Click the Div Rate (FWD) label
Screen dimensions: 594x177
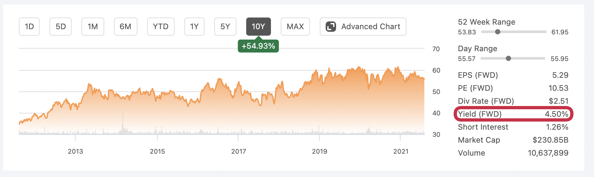(486, 101)
